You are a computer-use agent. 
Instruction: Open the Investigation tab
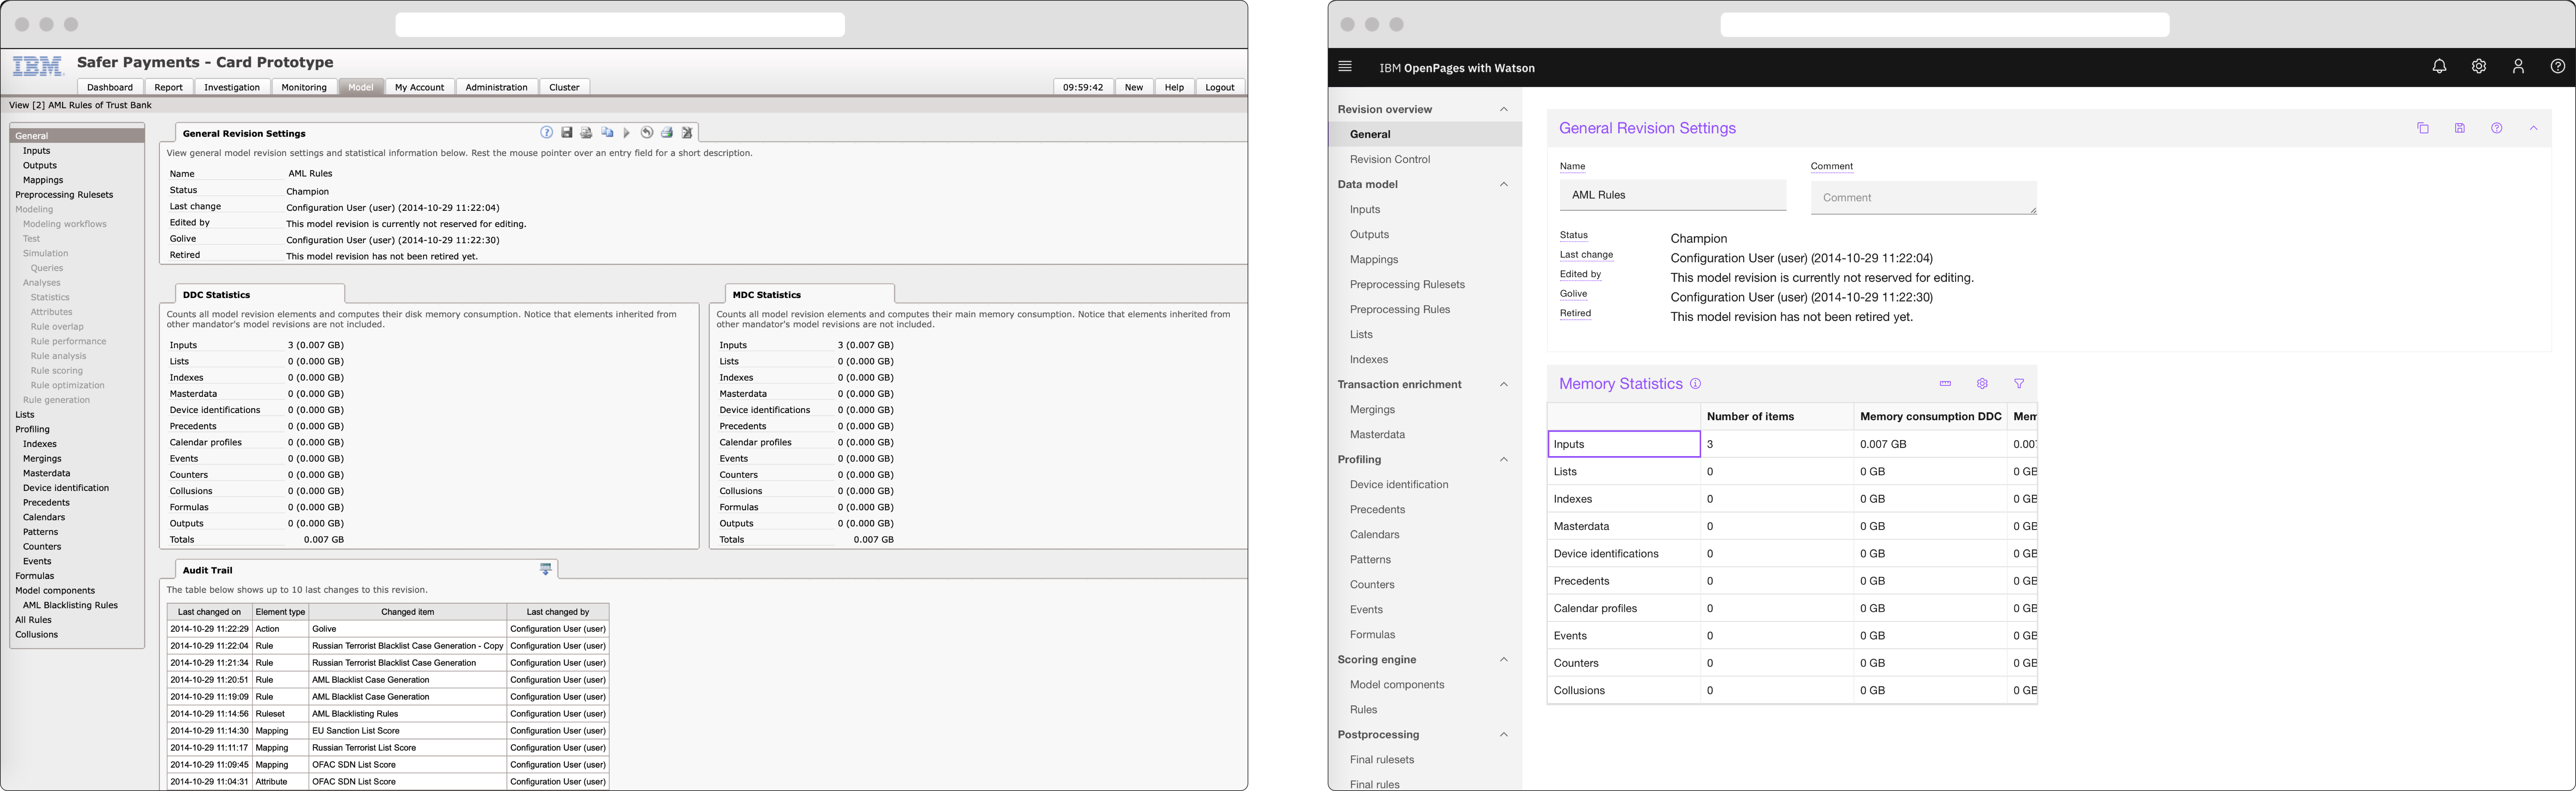232,87
